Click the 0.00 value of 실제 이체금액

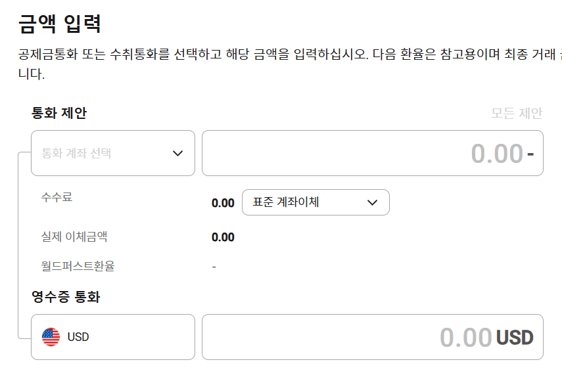(223, 237)
